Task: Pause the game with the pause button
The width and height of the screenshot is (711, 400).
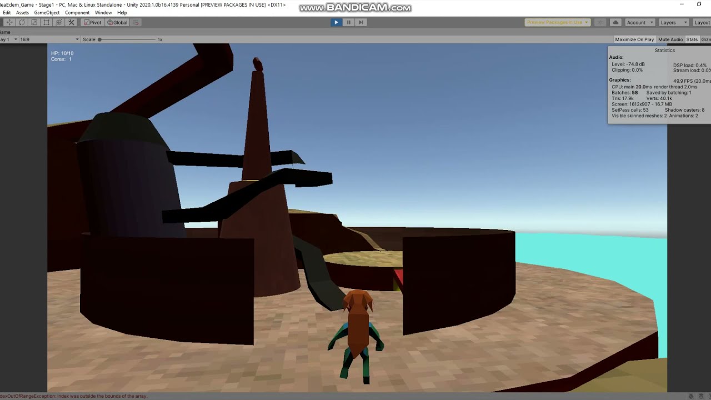Action: pyautogui.click(x=348, y=22)
